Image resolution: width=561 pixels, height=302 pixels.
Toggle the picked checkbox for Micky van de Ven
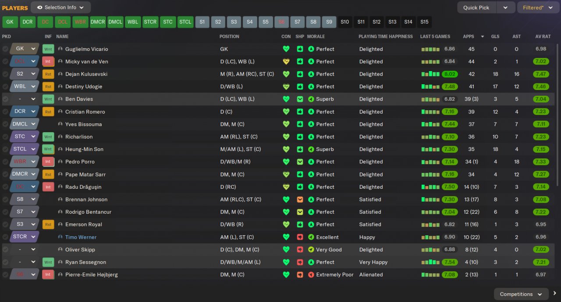click(x=5, y=61)
